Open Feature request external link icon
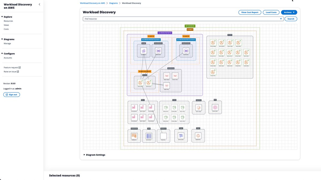This screenshot has height=180, width=321. point(20,67)
